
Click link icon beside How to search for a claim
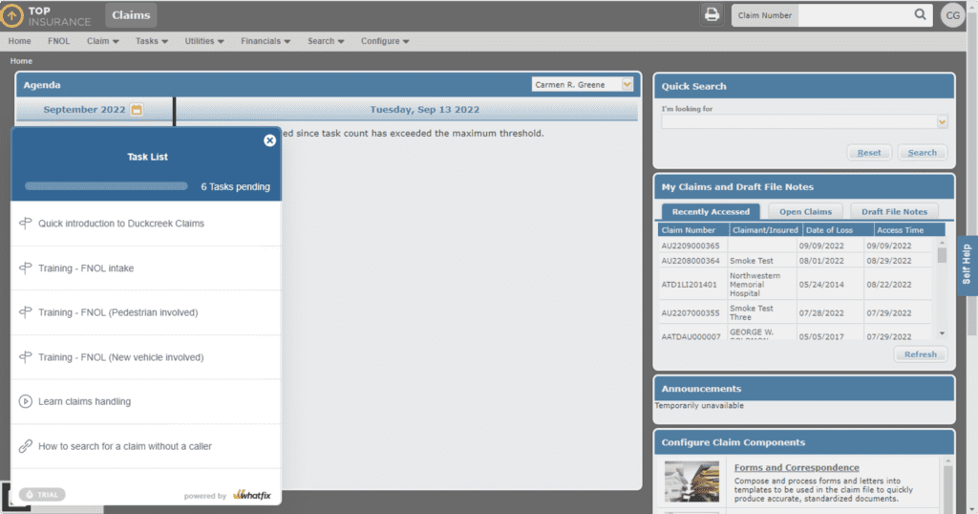25,446
